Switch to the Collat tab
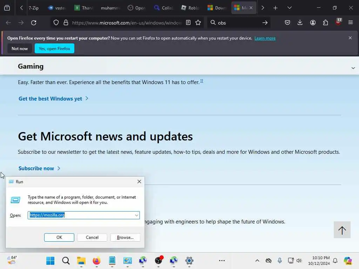359x269 pixels. click(163, 8)
